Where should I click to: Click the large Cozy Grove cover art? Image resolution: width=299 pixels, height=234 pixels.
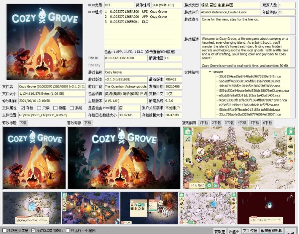pyautogui.click(x=45, y=42)
